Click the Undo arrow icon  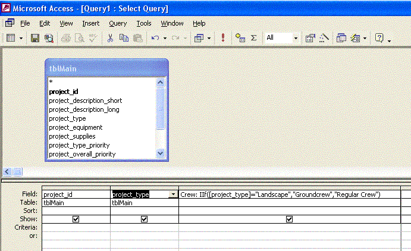point(155,38)
